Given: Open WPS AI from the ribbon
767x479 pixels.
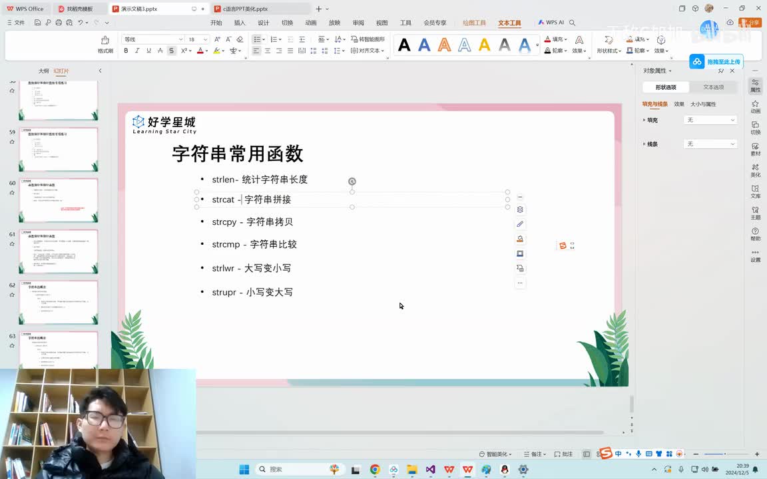Looking at the screenshot, I should [551, 23].
